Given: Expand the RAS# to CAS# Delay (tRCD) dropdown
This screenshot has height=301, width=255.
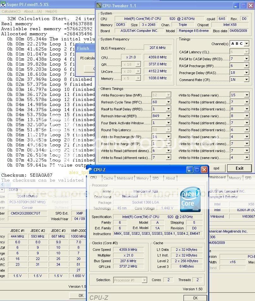Looking at the screenshot, I should coord(246,59).
